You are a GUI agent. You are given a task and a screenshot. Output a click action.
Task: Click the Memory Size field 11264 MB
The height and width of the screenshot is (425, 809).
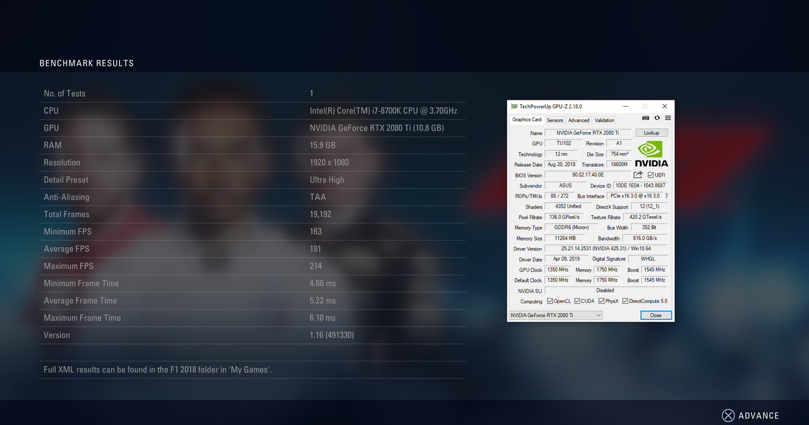564,238
